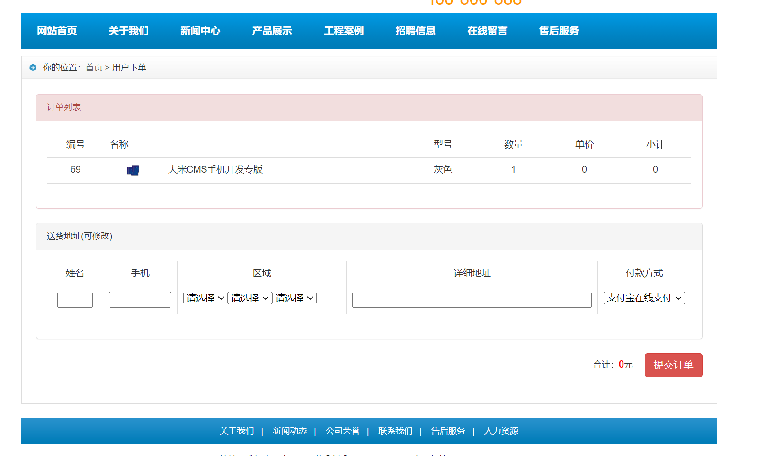Open the first 区域 province dropdown
This screenshot has height=456, width=766.
[205, 298]
